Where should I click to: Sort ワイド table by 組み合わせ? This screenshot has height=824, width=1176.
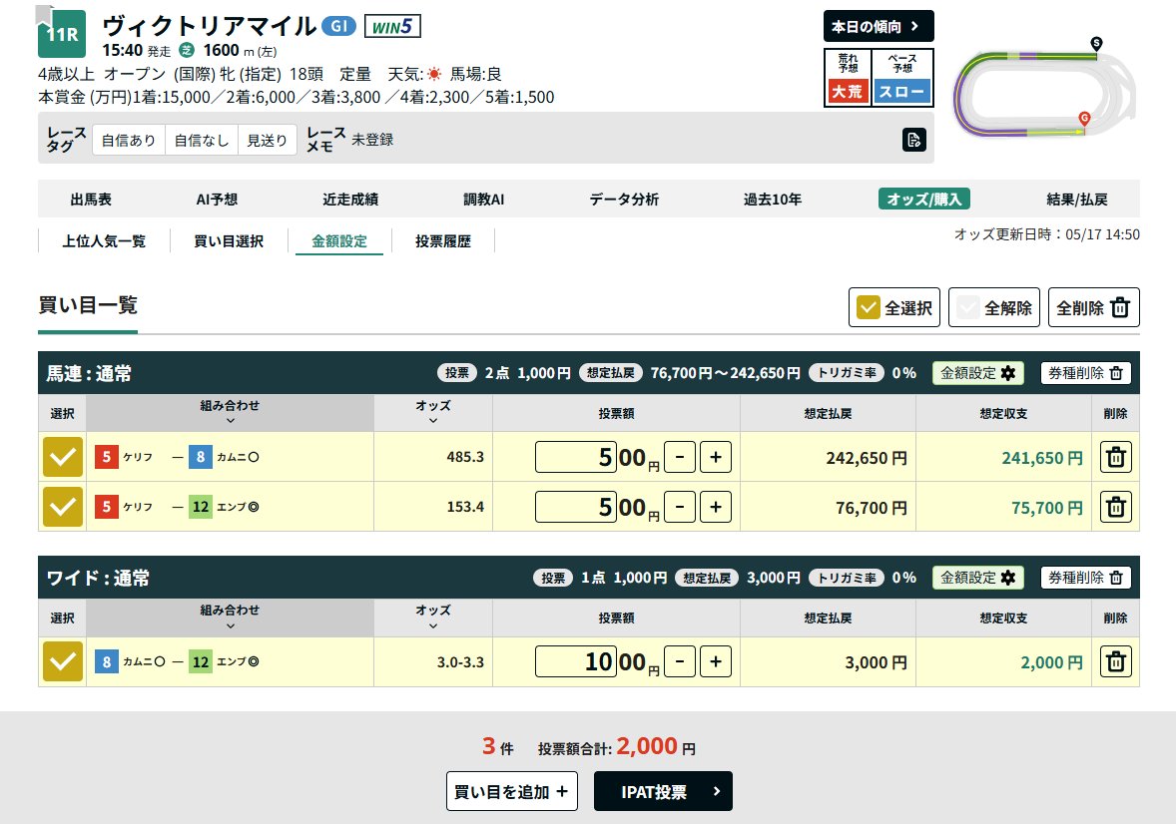point(230,618)
